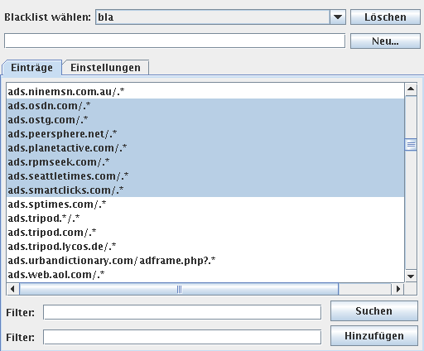The height and width of the screenshot is (351, 424).
Task: Click the Hinzufügen button
Action: pos(374,336)
